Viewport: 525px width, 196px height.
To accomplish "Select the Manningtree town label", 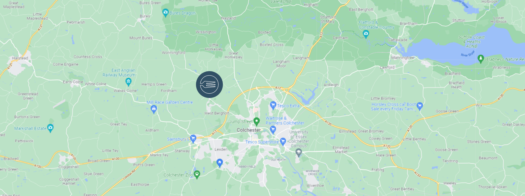I will point(402,58).
